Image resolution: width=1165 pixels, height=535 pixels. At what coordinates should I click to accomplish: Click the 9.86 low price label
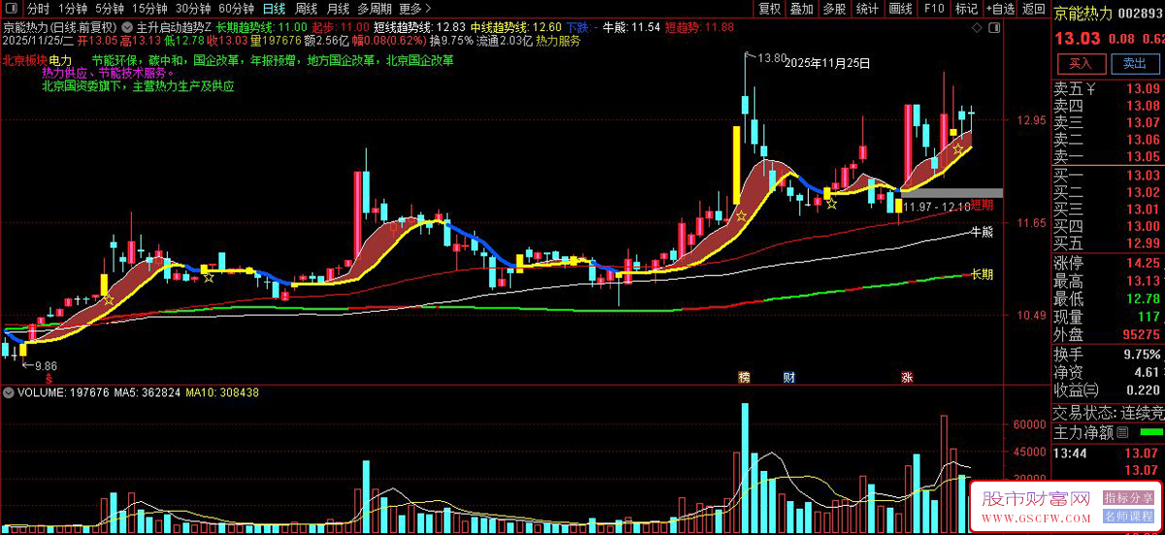[47, 366]
